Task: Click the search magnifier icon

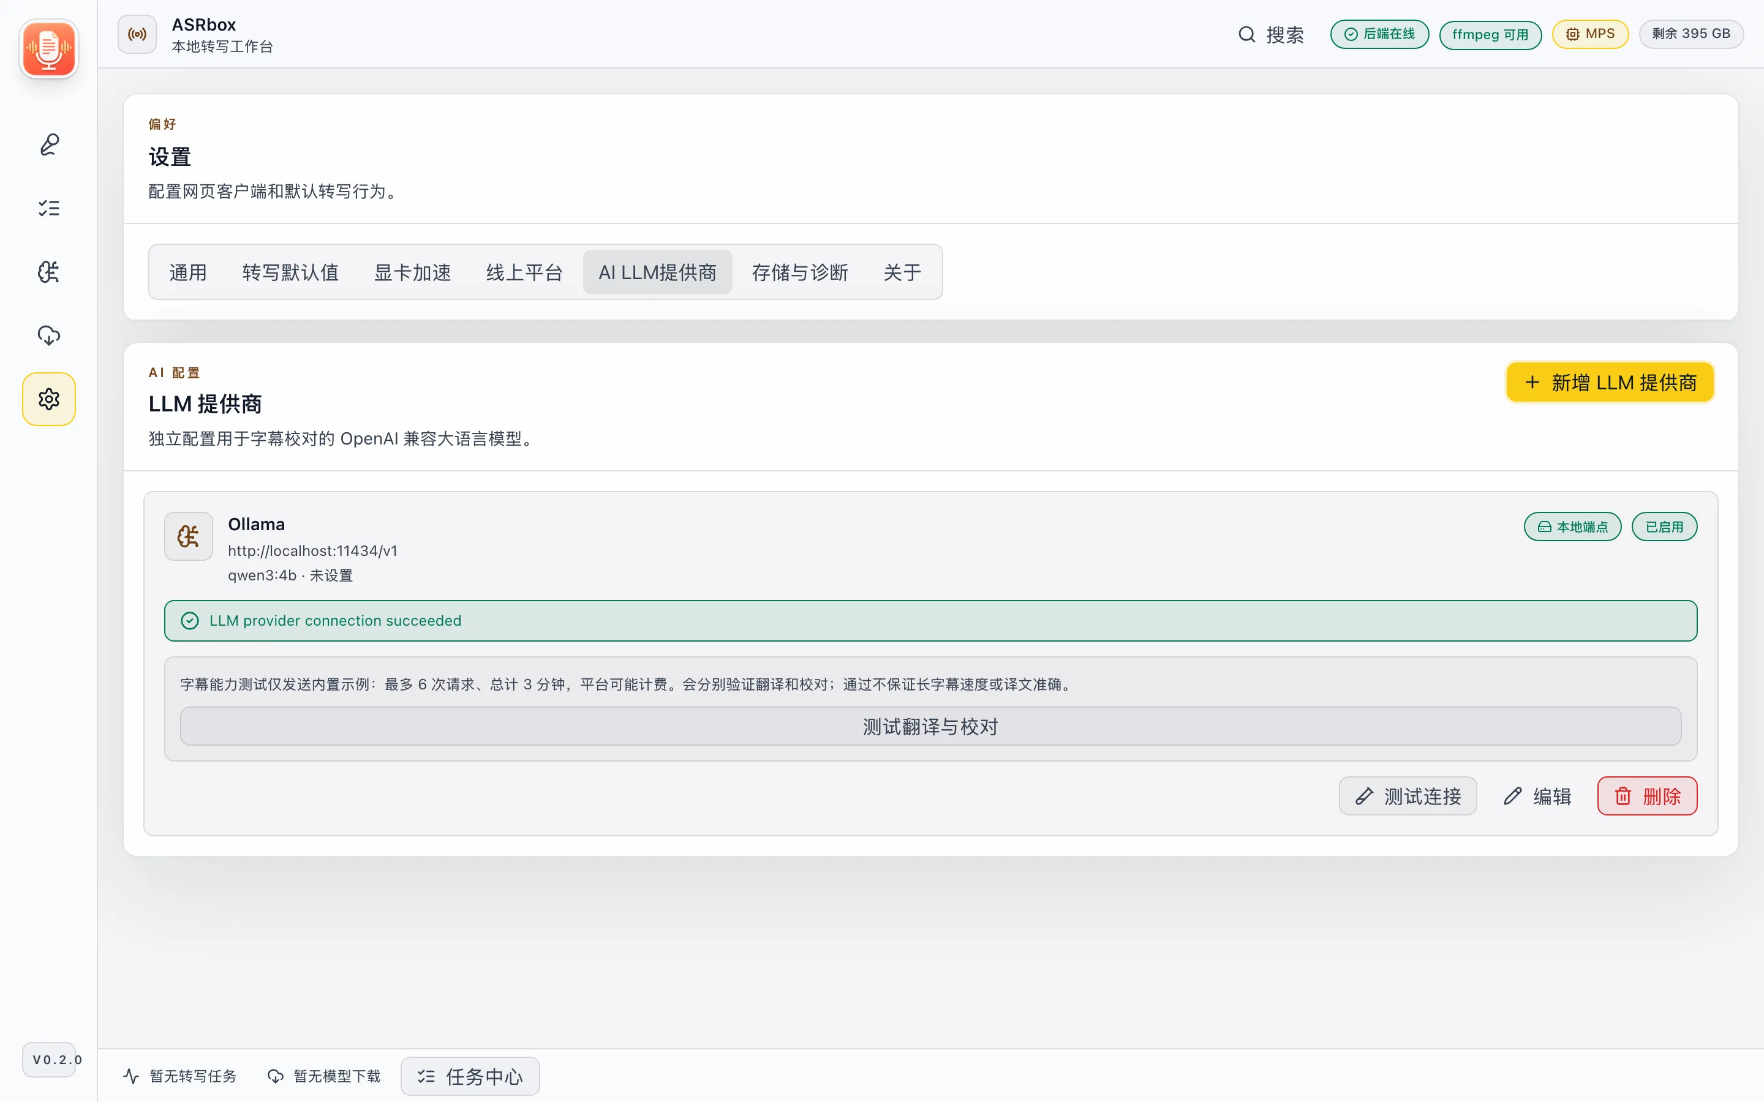Action: [x=1246, y=34]
